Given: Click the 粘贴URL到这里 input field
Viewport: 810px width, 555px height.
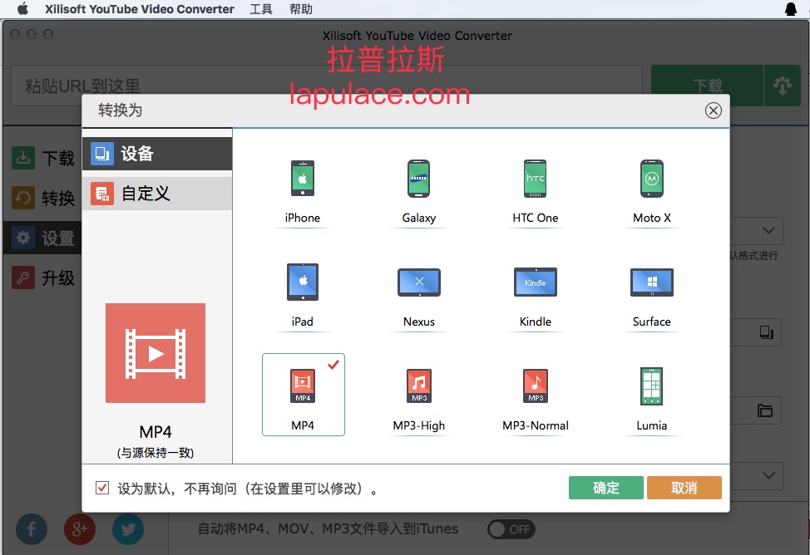Looking at the screenshot, I should click(x=327, y=86).
